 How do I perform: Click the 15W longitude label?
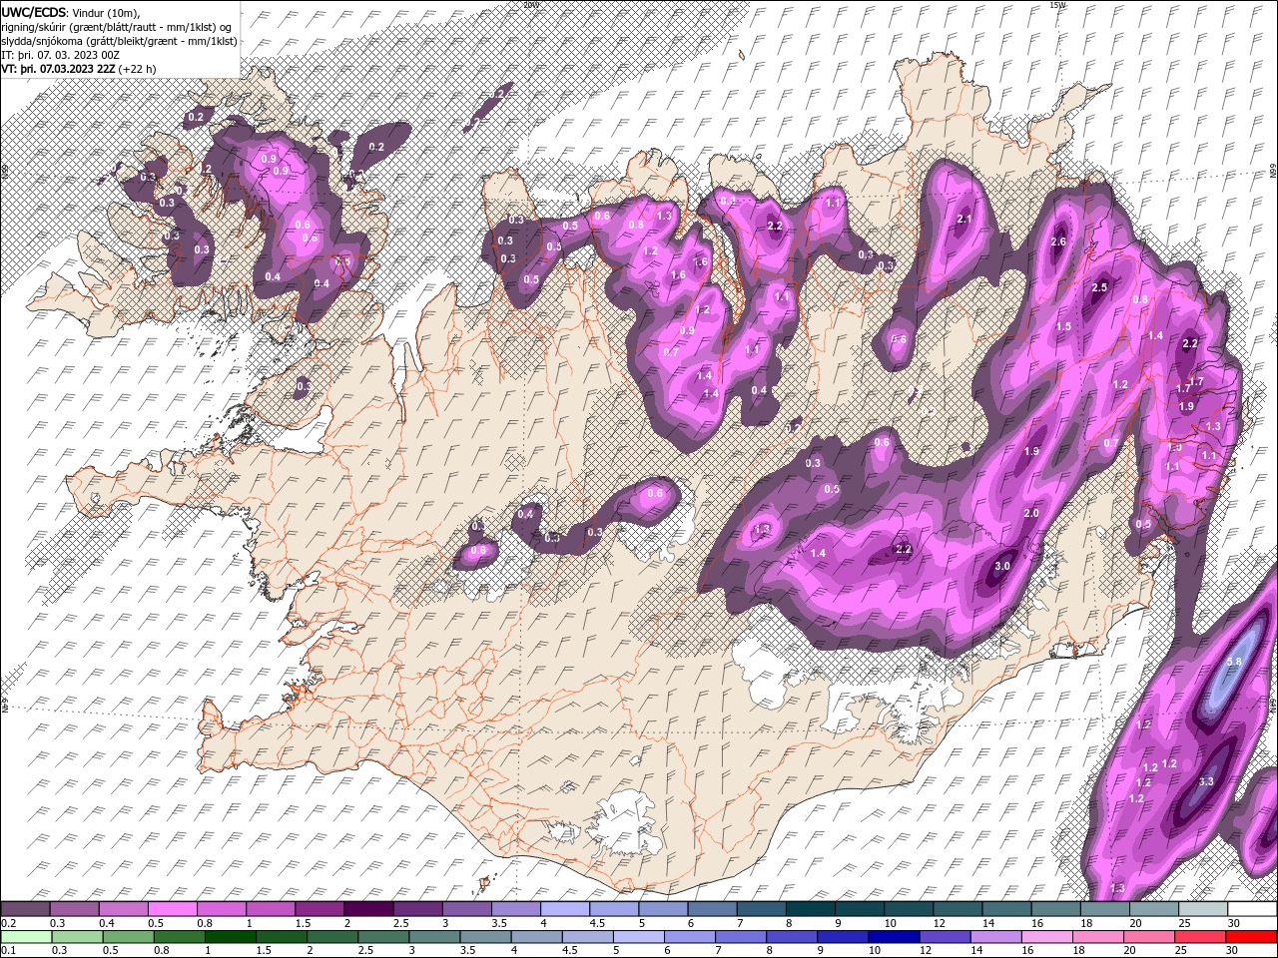click(x=1058, y=5)
